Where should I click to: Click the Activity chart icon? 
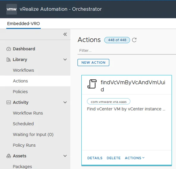pos(9,102)
